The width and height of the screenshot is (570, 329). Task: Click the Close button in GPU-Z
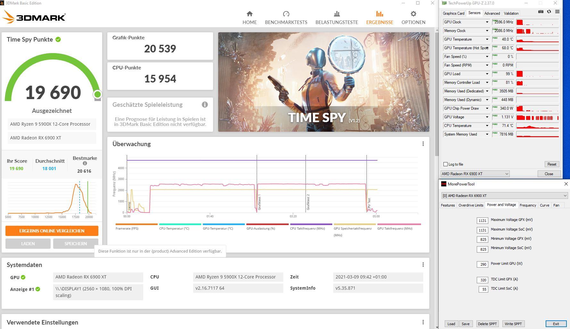[x=549, y=174]
